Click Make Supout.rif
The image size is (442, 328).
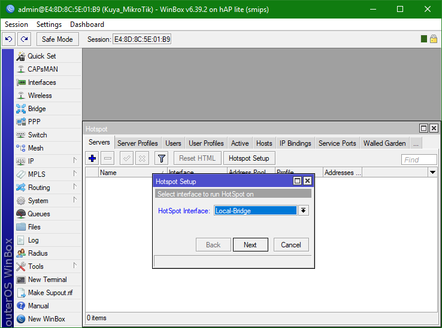(48, 293)
